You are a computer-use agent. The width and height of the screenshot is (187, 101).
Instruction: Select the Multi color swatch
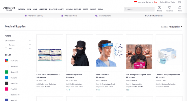coord(6,61)
